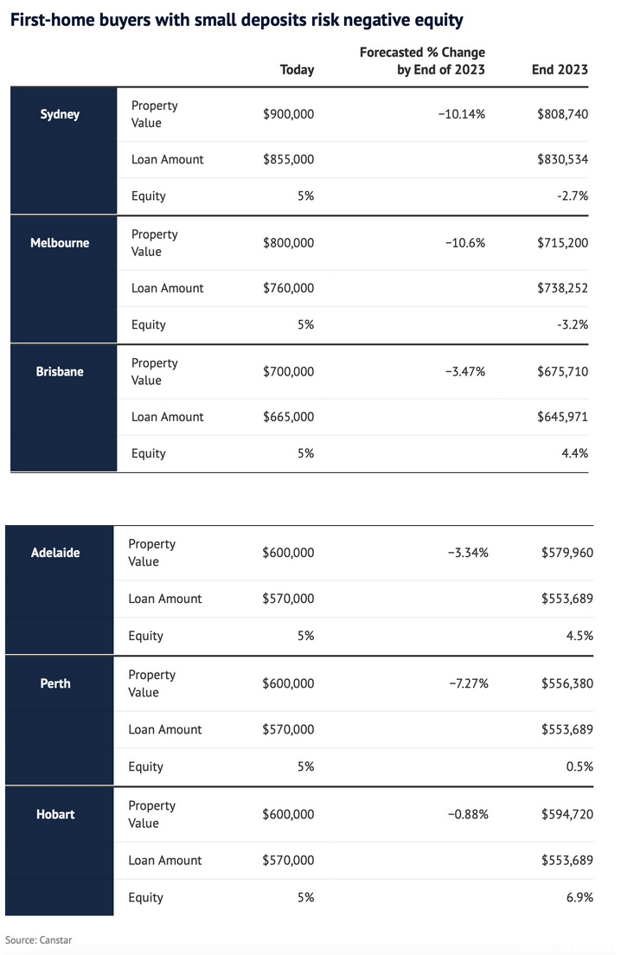This screenshot has width=621, height=955.
Task: Click Adelaide's -3.34% forecast change
Action: [468, 553]
